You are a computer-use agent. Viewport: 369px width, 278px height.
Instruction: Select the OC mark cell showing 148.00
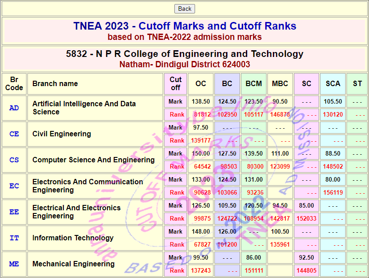pyautogui.click(x=200, y=231)
